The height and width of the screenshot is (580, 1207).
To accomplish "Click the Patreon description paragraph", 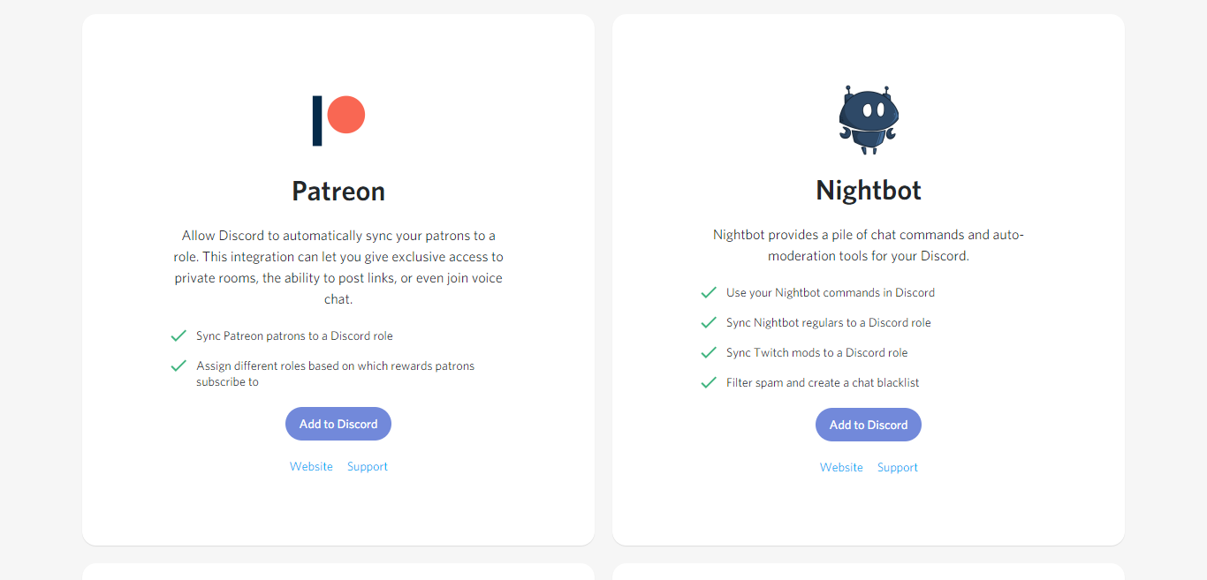I will pyautogui.click(x=338, y=267).
